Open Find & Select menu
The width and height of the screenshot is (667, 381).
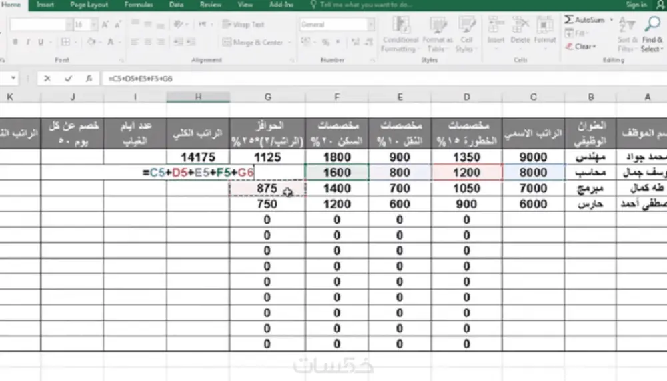coord(652,34)
